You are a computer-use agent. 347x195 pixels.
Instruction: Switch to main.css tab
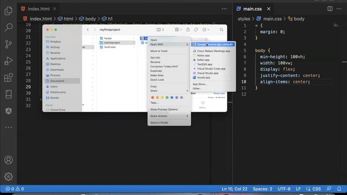252,9
